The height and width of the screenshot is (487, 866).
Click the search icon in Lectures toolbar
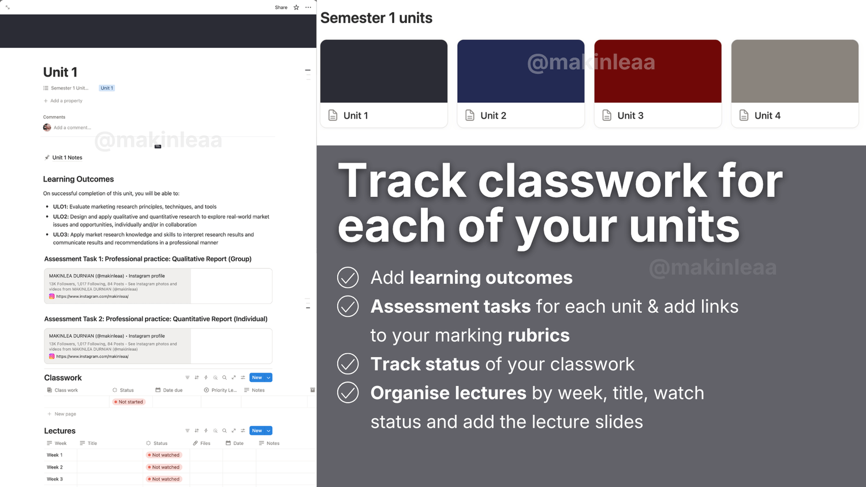(225, 430)
